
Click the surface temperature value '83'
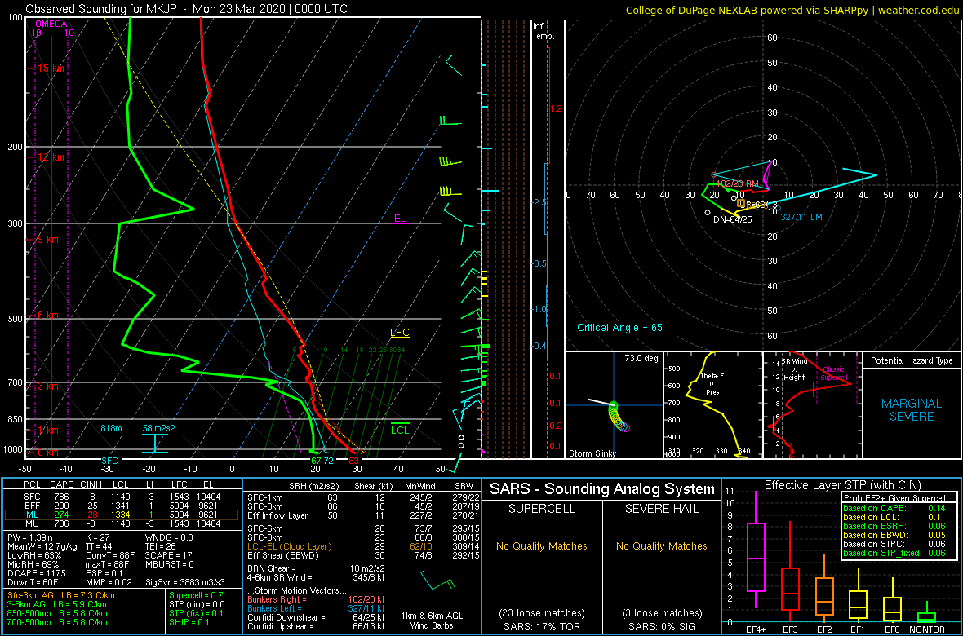pyautogui.click(x=353, y=461)
